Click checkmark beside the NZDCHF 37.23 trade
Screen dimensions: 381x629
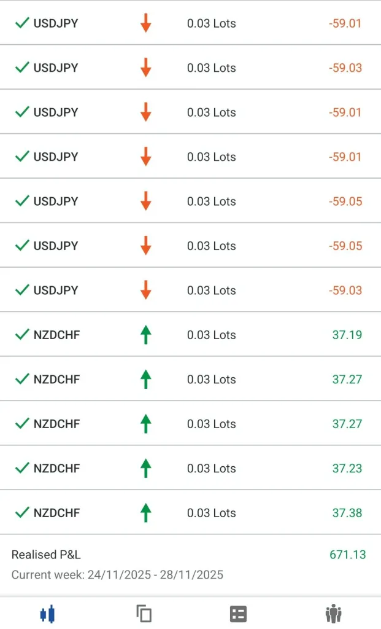pyautogui.click(x=22, y=468)
